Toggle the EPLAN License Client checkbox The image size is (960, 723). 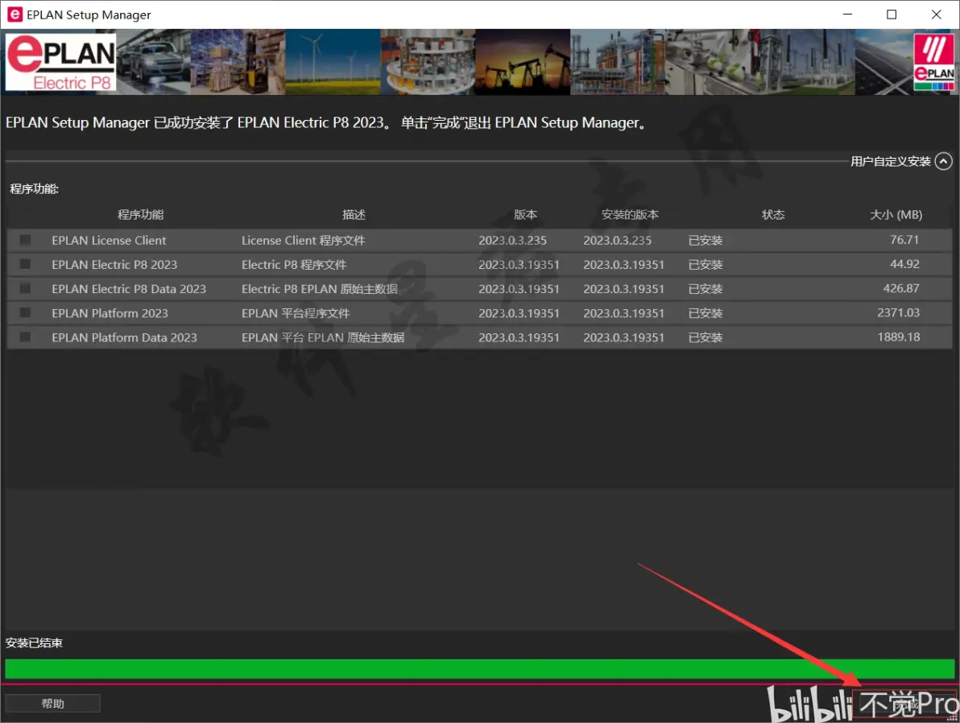click(25, 240)
